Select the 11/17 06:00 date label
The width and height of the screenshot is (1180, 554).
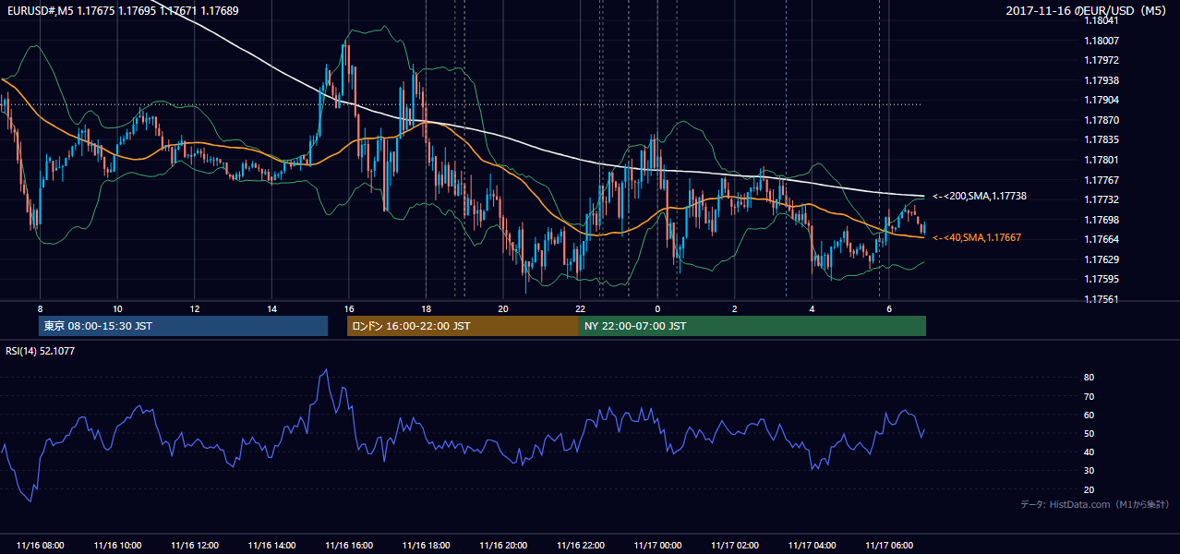coord(889,545)
